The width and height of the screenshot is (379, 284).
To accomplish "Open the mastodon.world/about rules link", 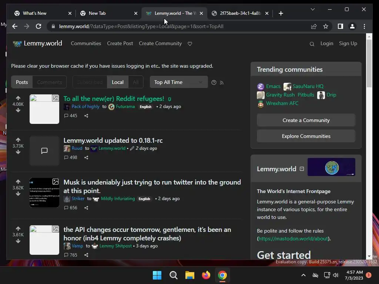I will [x=293, y=239].
